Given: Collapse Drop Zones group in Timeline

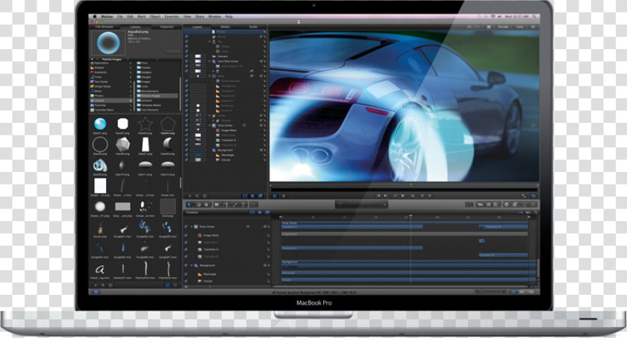Looking at the screenshot, I should (x=192, y=226).
